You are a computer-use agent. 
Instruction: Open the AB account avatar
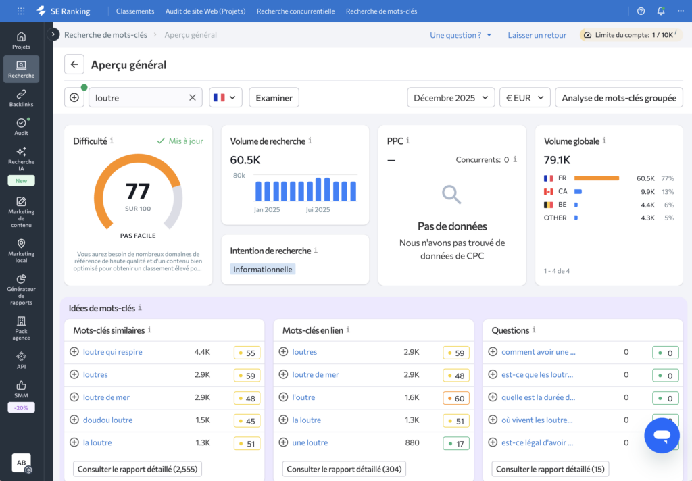[x=21, y=463]
